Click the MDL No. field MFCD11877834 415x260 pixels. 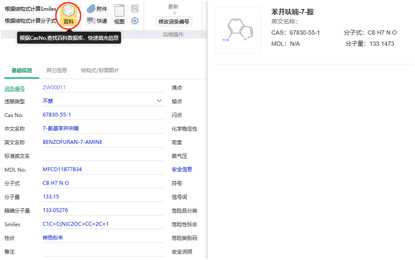pos(103,169)
